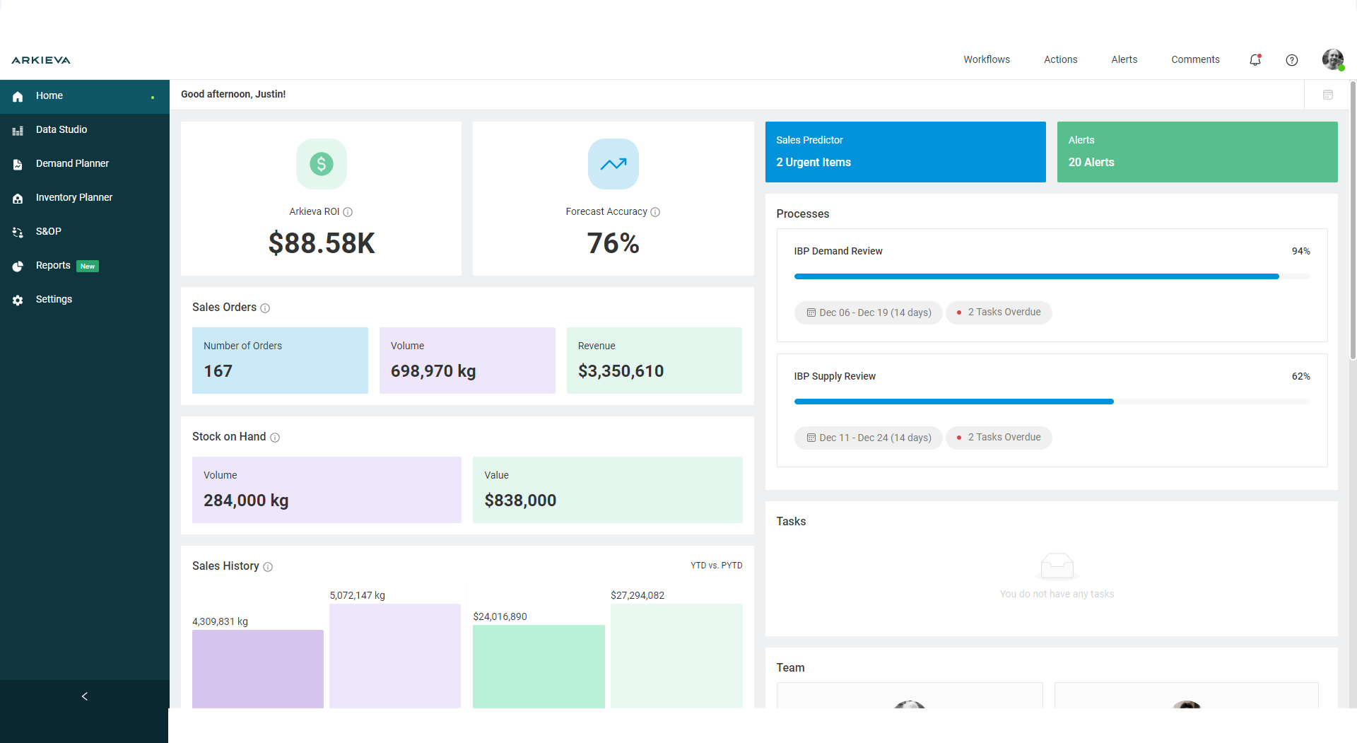Open the Inventory Planner section
Viewport: 1357px width, 743px height.
click(73, 197)
